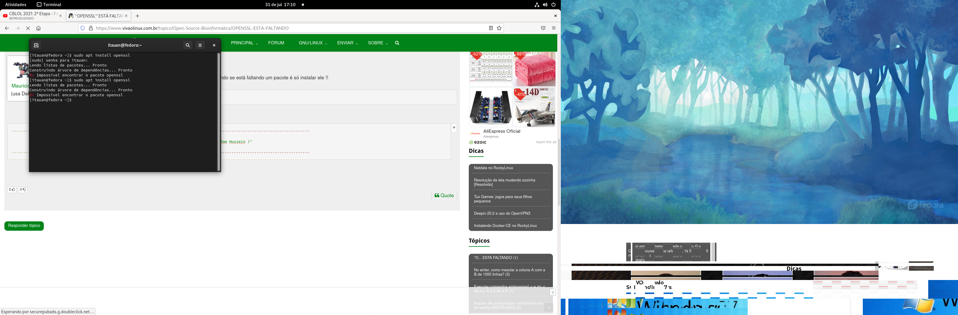958x315 pixels.
Task: Save page to Pocket
Action: (x=543, y=28)
